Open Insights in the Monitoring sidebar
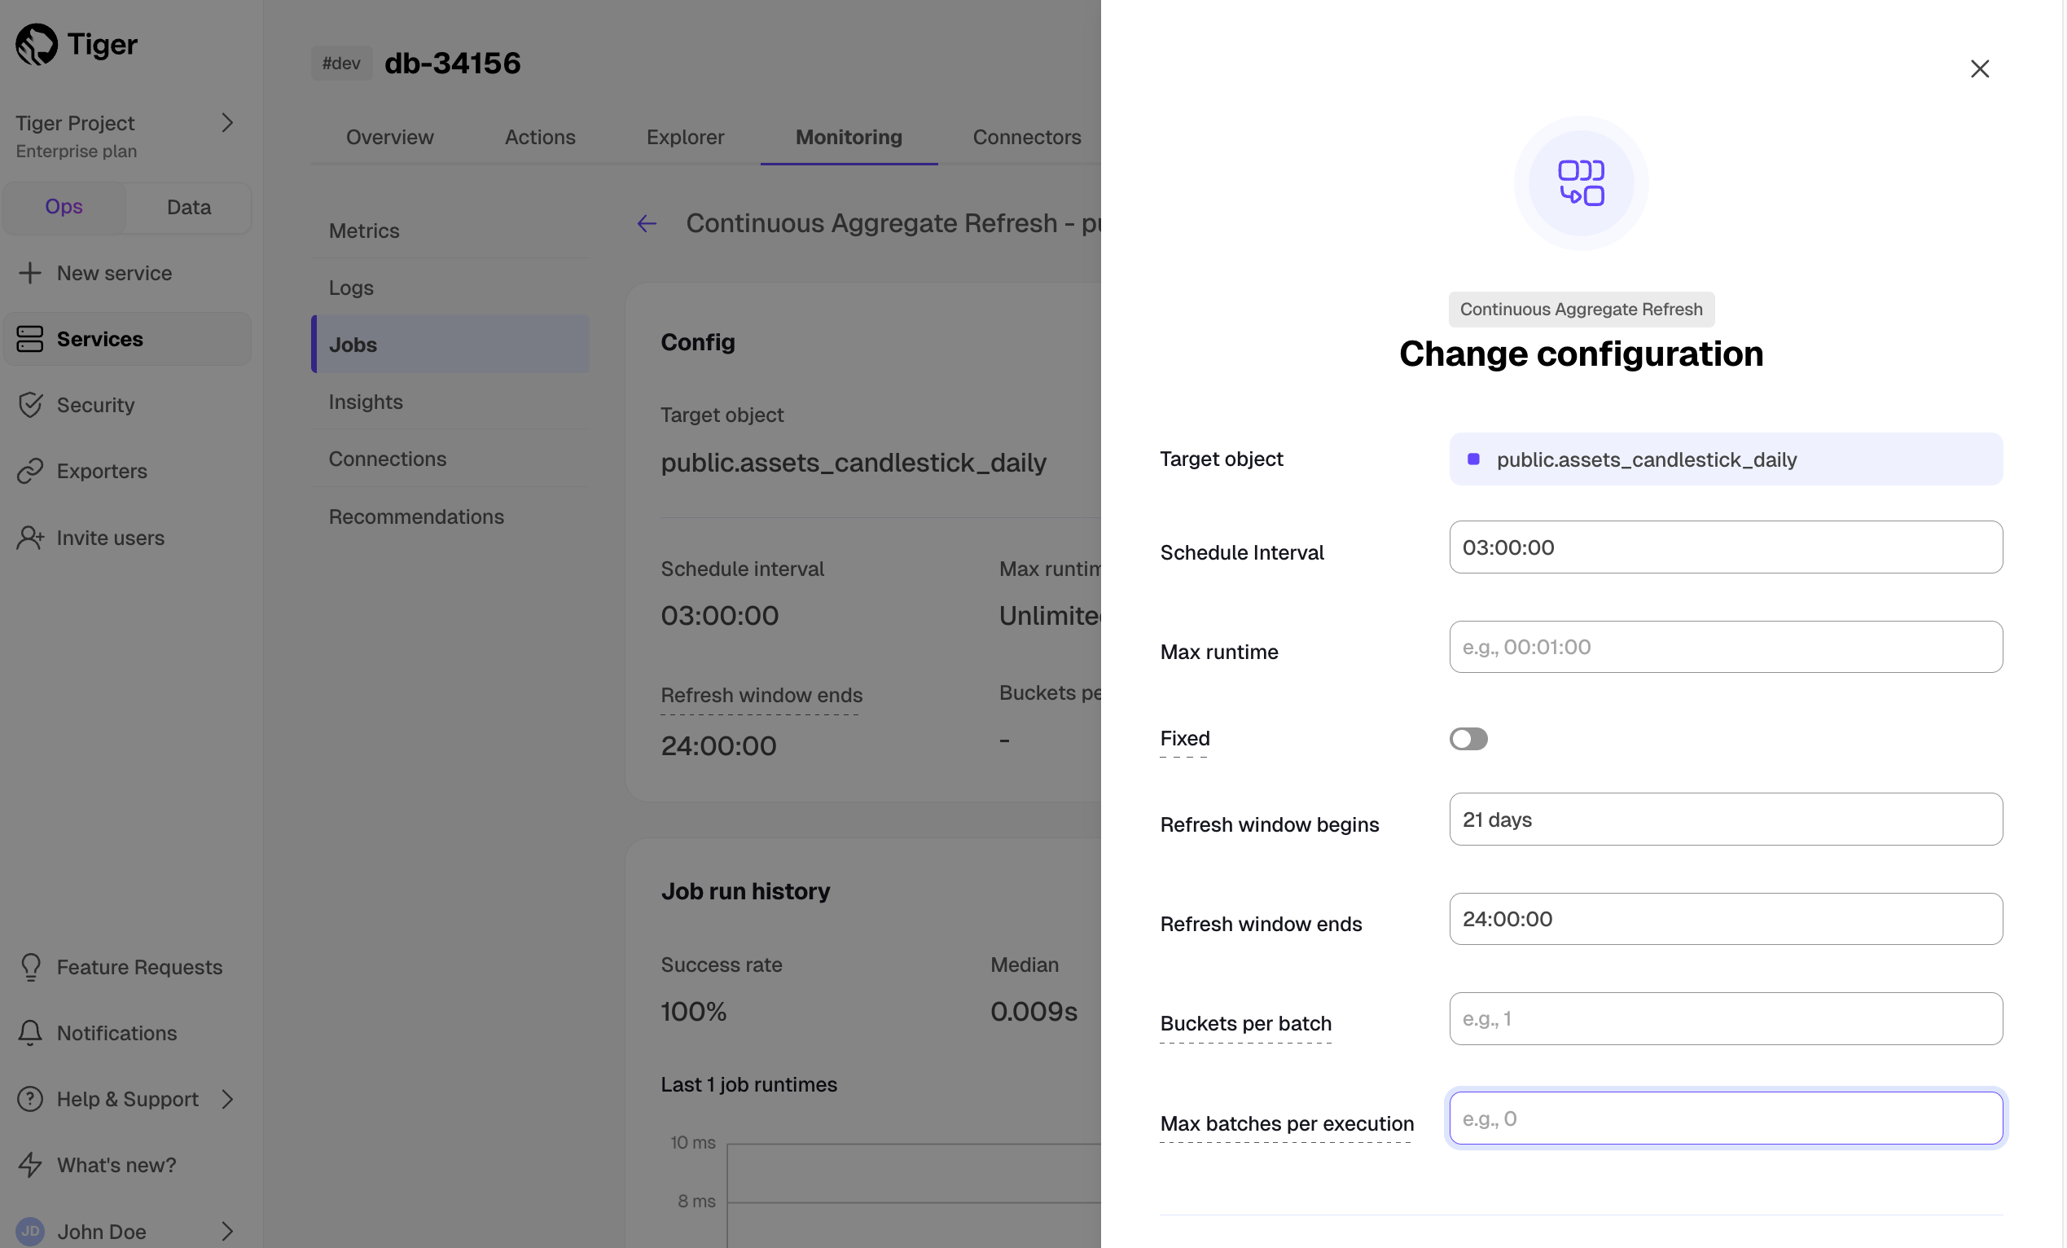2067x1248 pixels. click(x=366, y=402)
